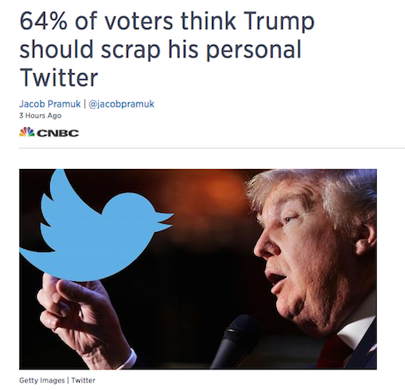Screen dimensions: 405x391
Task: Click the divider line below the CNBC logo
Action: click(x=212, y=148)
